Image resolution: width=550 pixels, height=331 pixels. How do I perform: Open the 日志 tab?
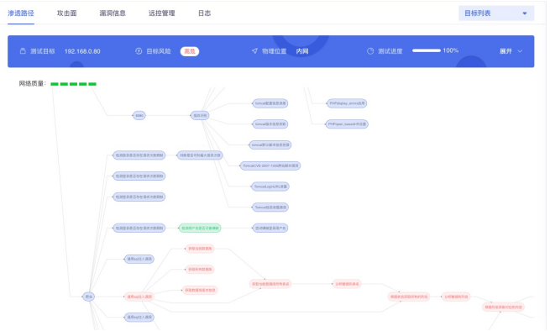[x=205, y=13]
